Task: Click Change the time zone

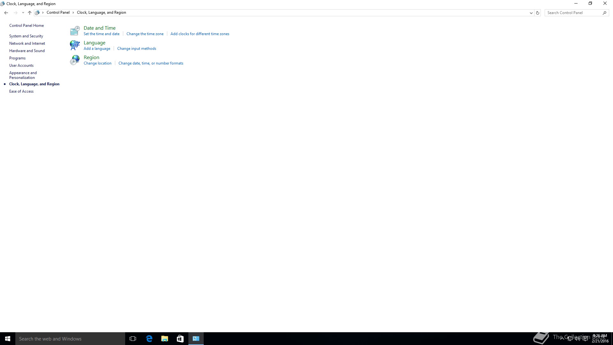Action: [x=145, y=34]
